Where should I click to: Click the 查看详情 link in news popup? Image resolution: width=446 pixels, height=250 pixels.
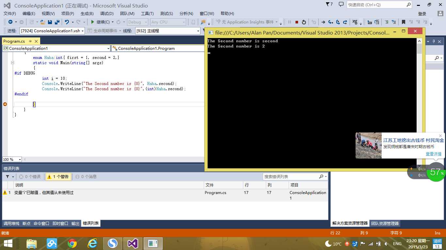434,154
